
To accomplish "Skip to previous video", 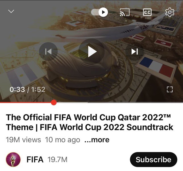I will tap(48, 51).
